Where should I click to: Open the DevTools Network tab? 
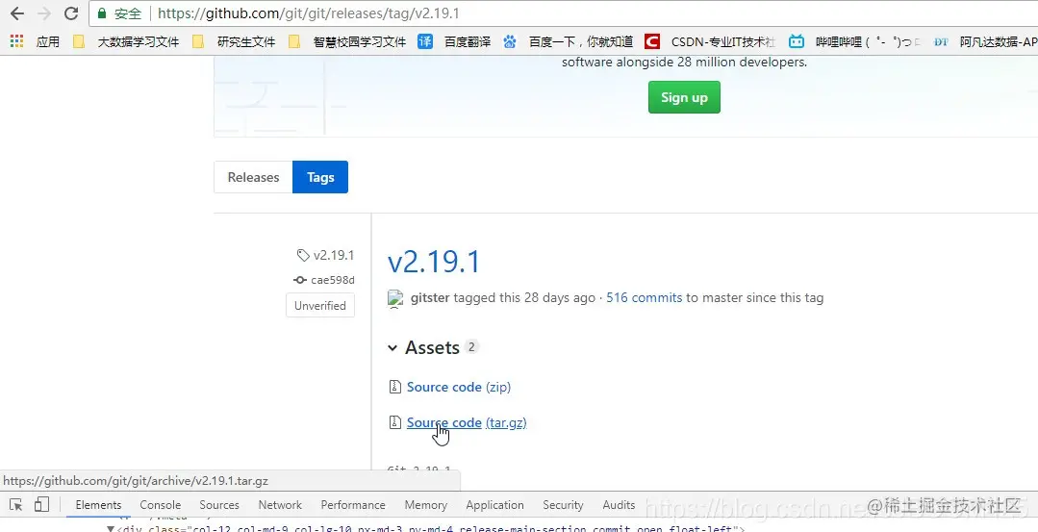point(280,505)
